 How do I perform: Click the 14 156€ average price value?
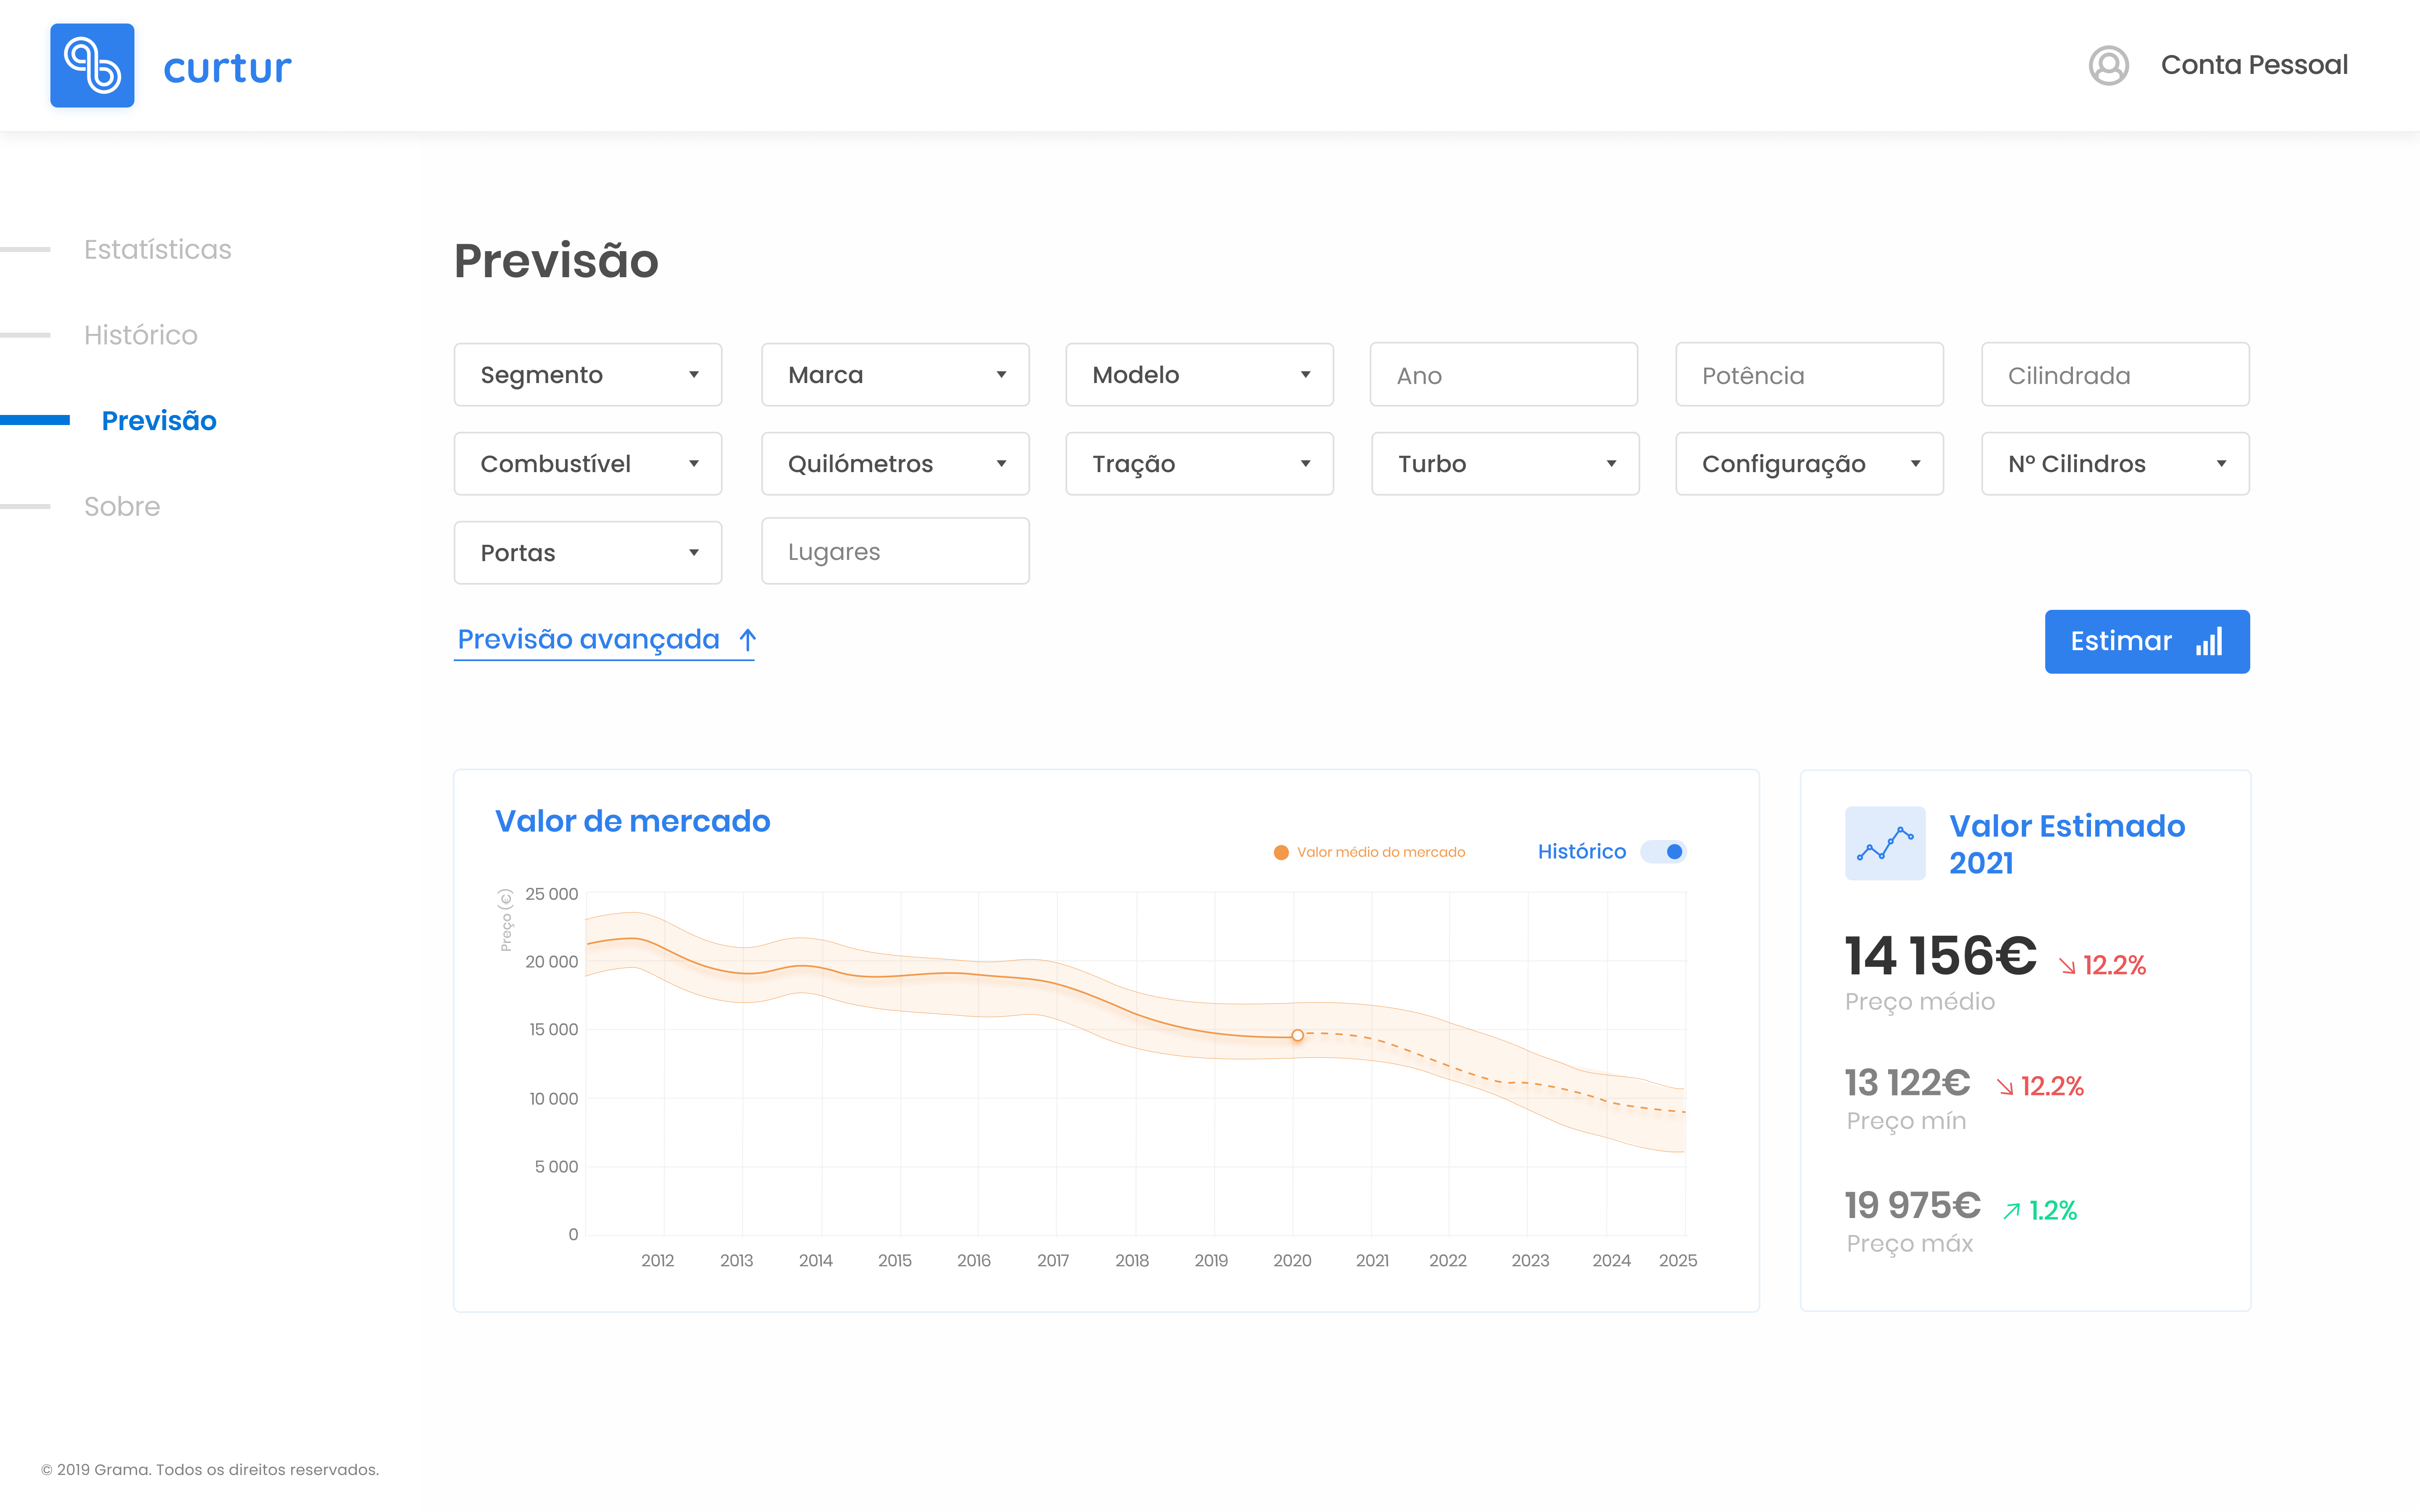coord(1940,956)
